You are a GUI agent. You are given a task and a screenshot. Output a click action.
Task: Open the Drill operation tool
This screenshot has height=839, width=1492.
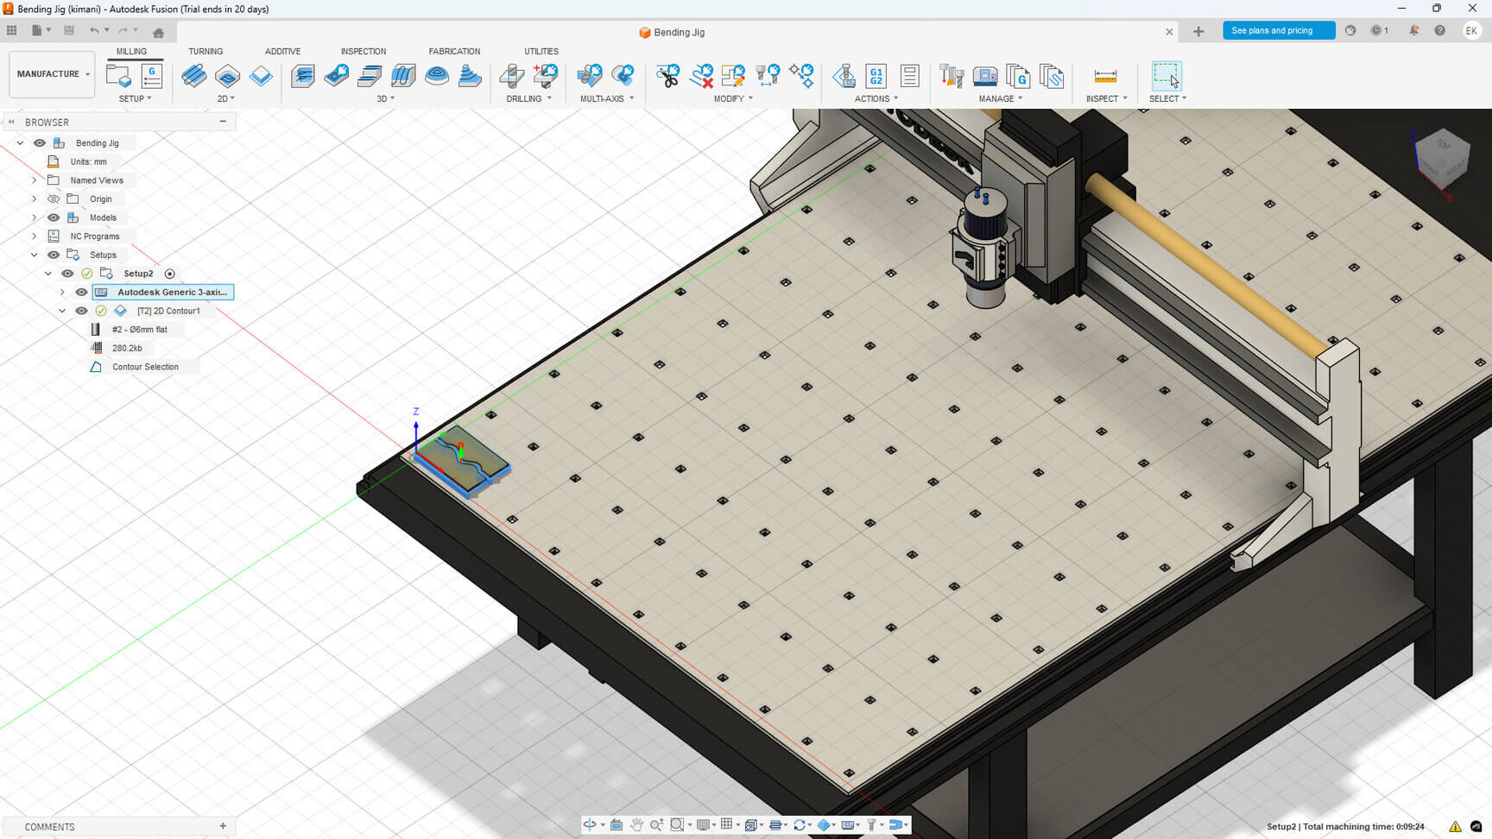pyautogui.click(x=512, y=76)
